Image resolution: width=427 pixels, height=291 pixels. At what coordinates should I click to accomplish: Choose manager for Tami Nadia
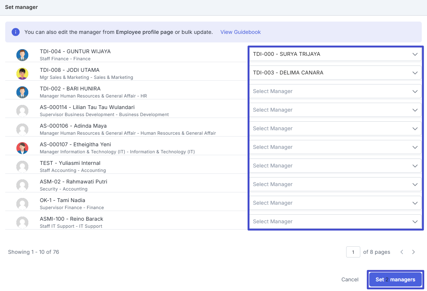[335, 203]
